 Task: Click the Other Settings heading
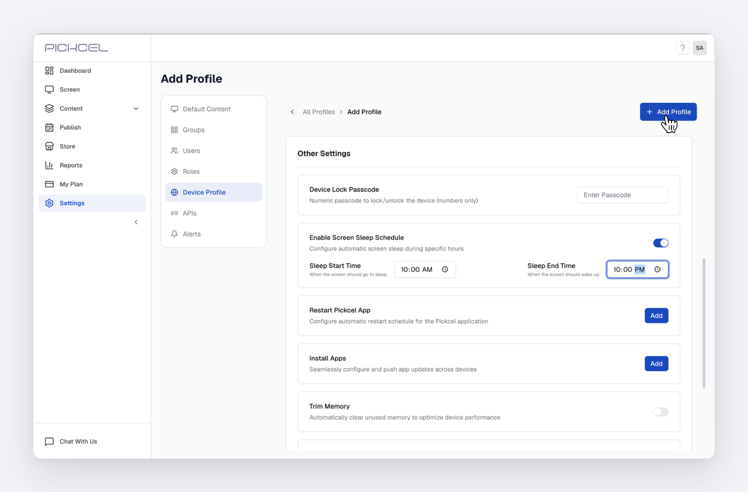click(x=324, y=153)
